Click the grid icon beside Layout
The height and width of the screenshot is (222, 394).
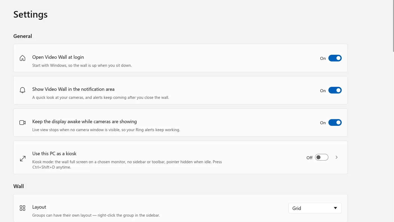pos(23,208)
